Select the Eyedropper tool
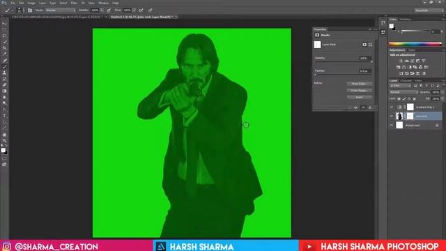446x251 pixels. coord(4,54)
